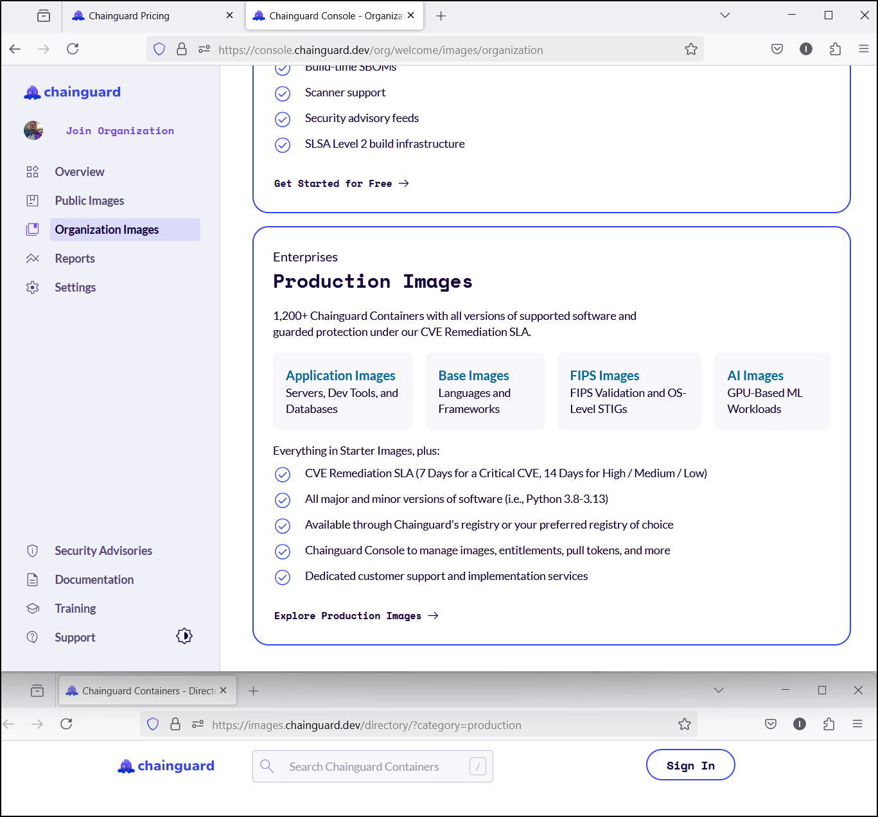The height and width of the screenshot is (817, 878).
Task: Open the Base Images card
Action: tap(485, 391)
